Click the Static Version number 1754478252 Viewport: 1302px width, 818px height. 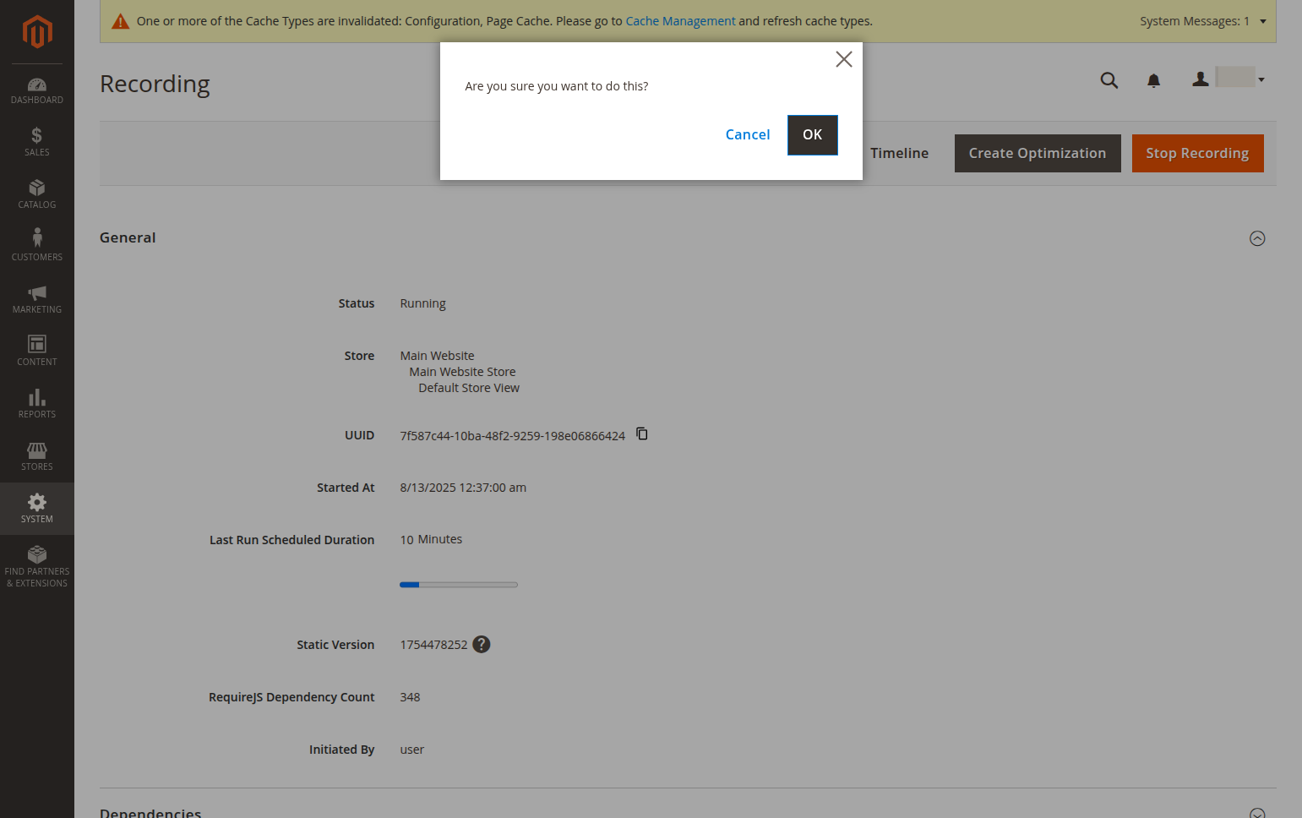(433, 645)
